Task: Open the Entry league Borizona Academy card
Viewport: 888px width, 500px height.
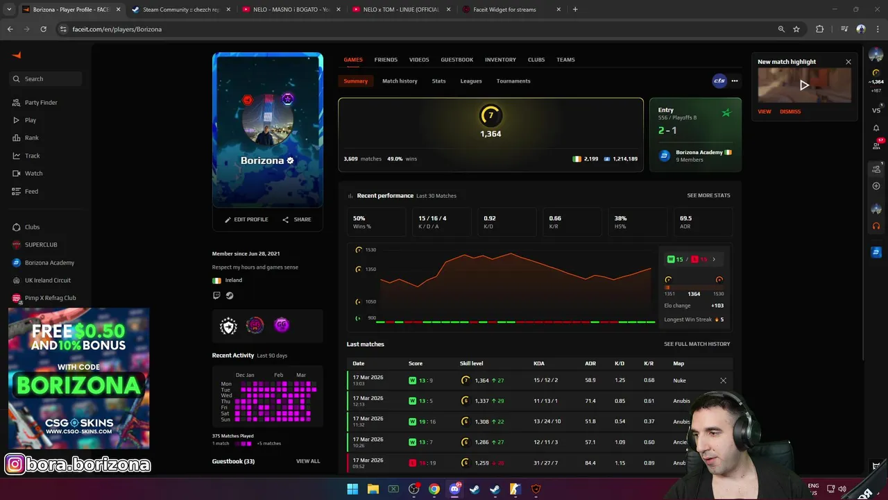Action: pyautogui.click(x=695, y=135)
